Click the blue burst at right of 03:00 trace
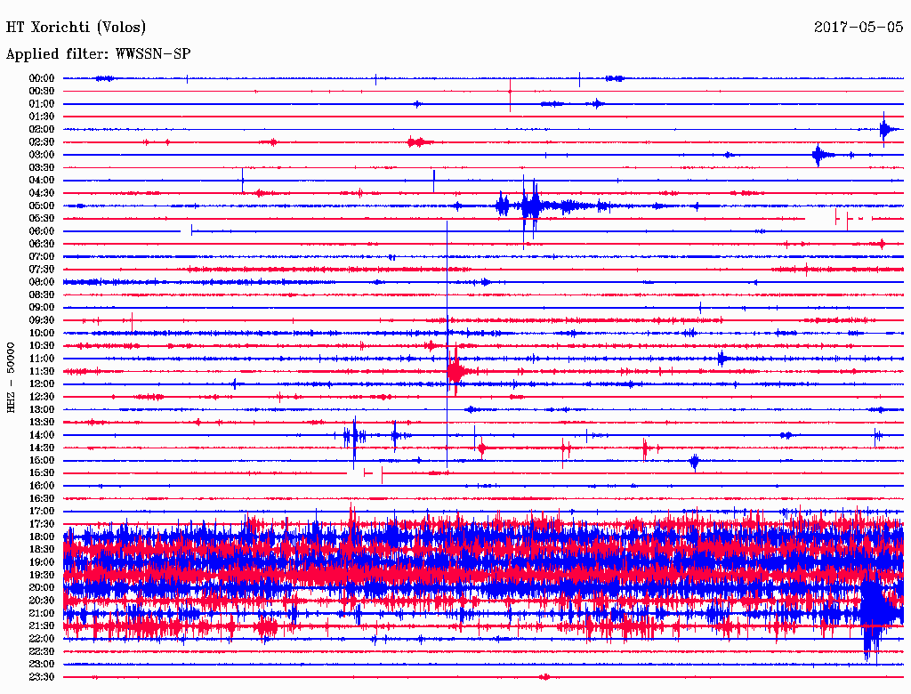Screen dimensions: 911x694 click(x=818, y=155)
